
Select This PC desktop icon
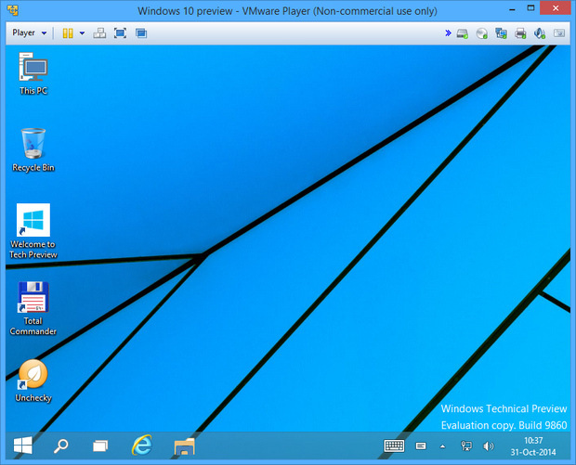tap(33, 73)
